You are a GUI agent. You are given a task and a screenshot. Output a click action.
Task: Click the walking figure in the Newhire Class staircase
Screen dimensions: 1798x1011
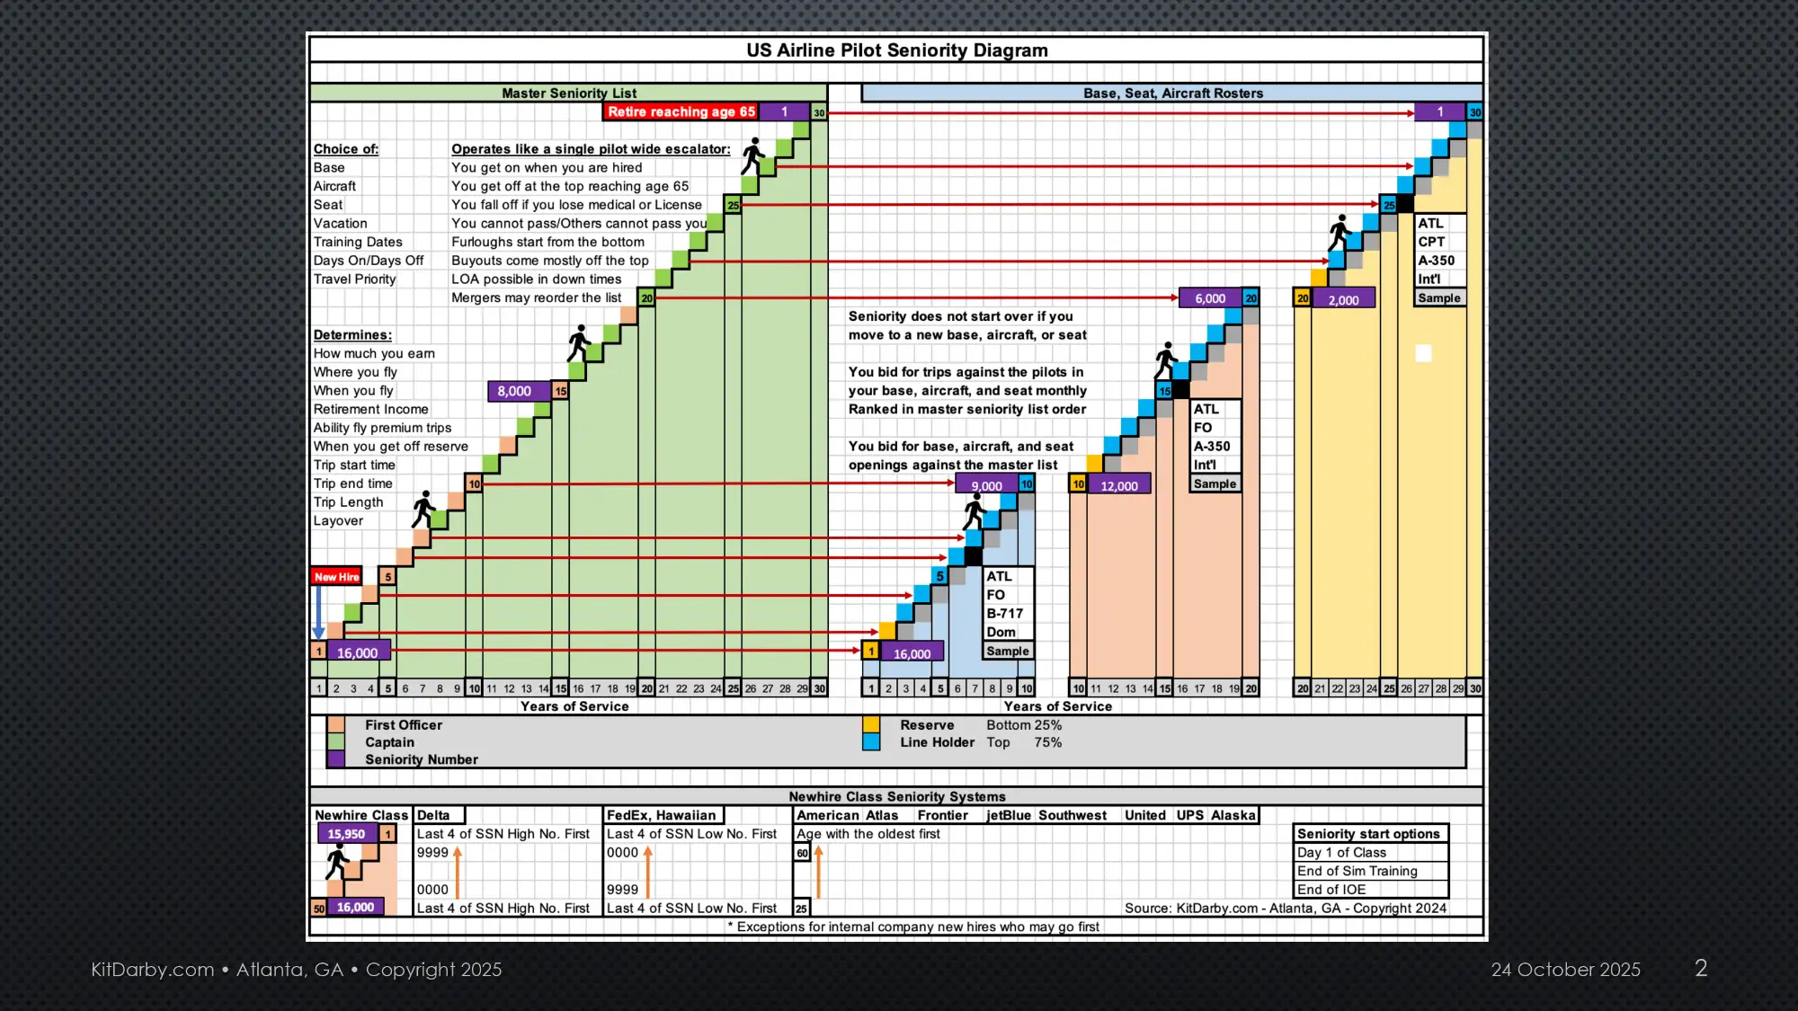click(337, 861)
